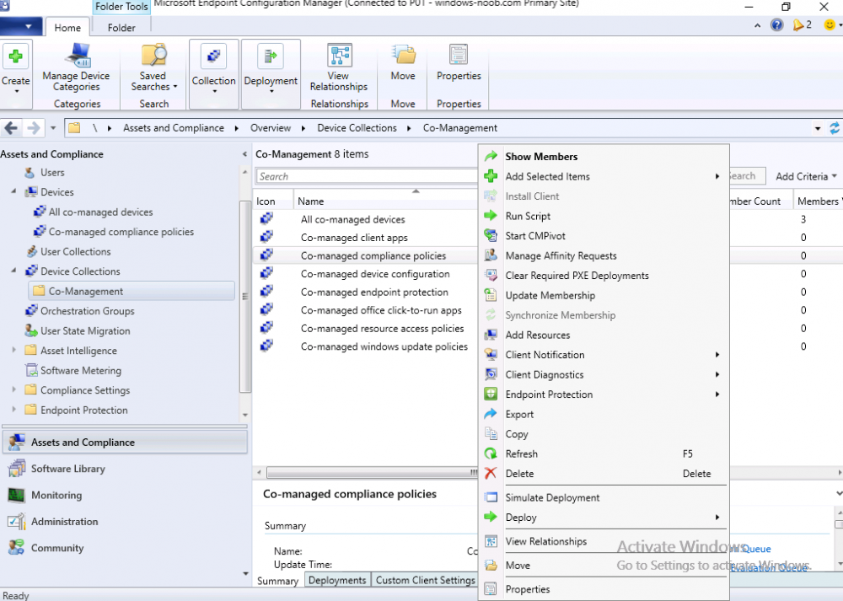The width and height of the screenshot is (843, 601).
Task: Select Delete in context menu
Action: [604, 474]
